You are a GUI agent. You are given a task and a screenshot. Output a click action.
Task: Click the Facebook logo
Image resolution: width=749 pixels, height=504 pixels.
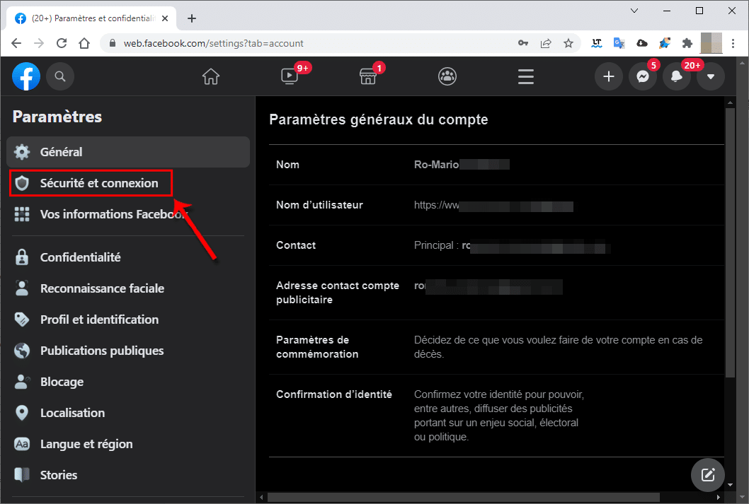pos(26,76)
